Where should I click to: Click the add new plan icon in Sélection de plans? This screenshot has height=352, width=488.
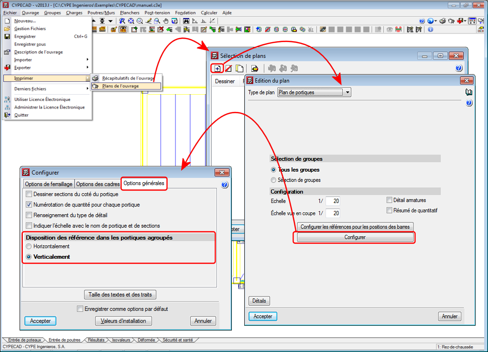click(217, 68)
